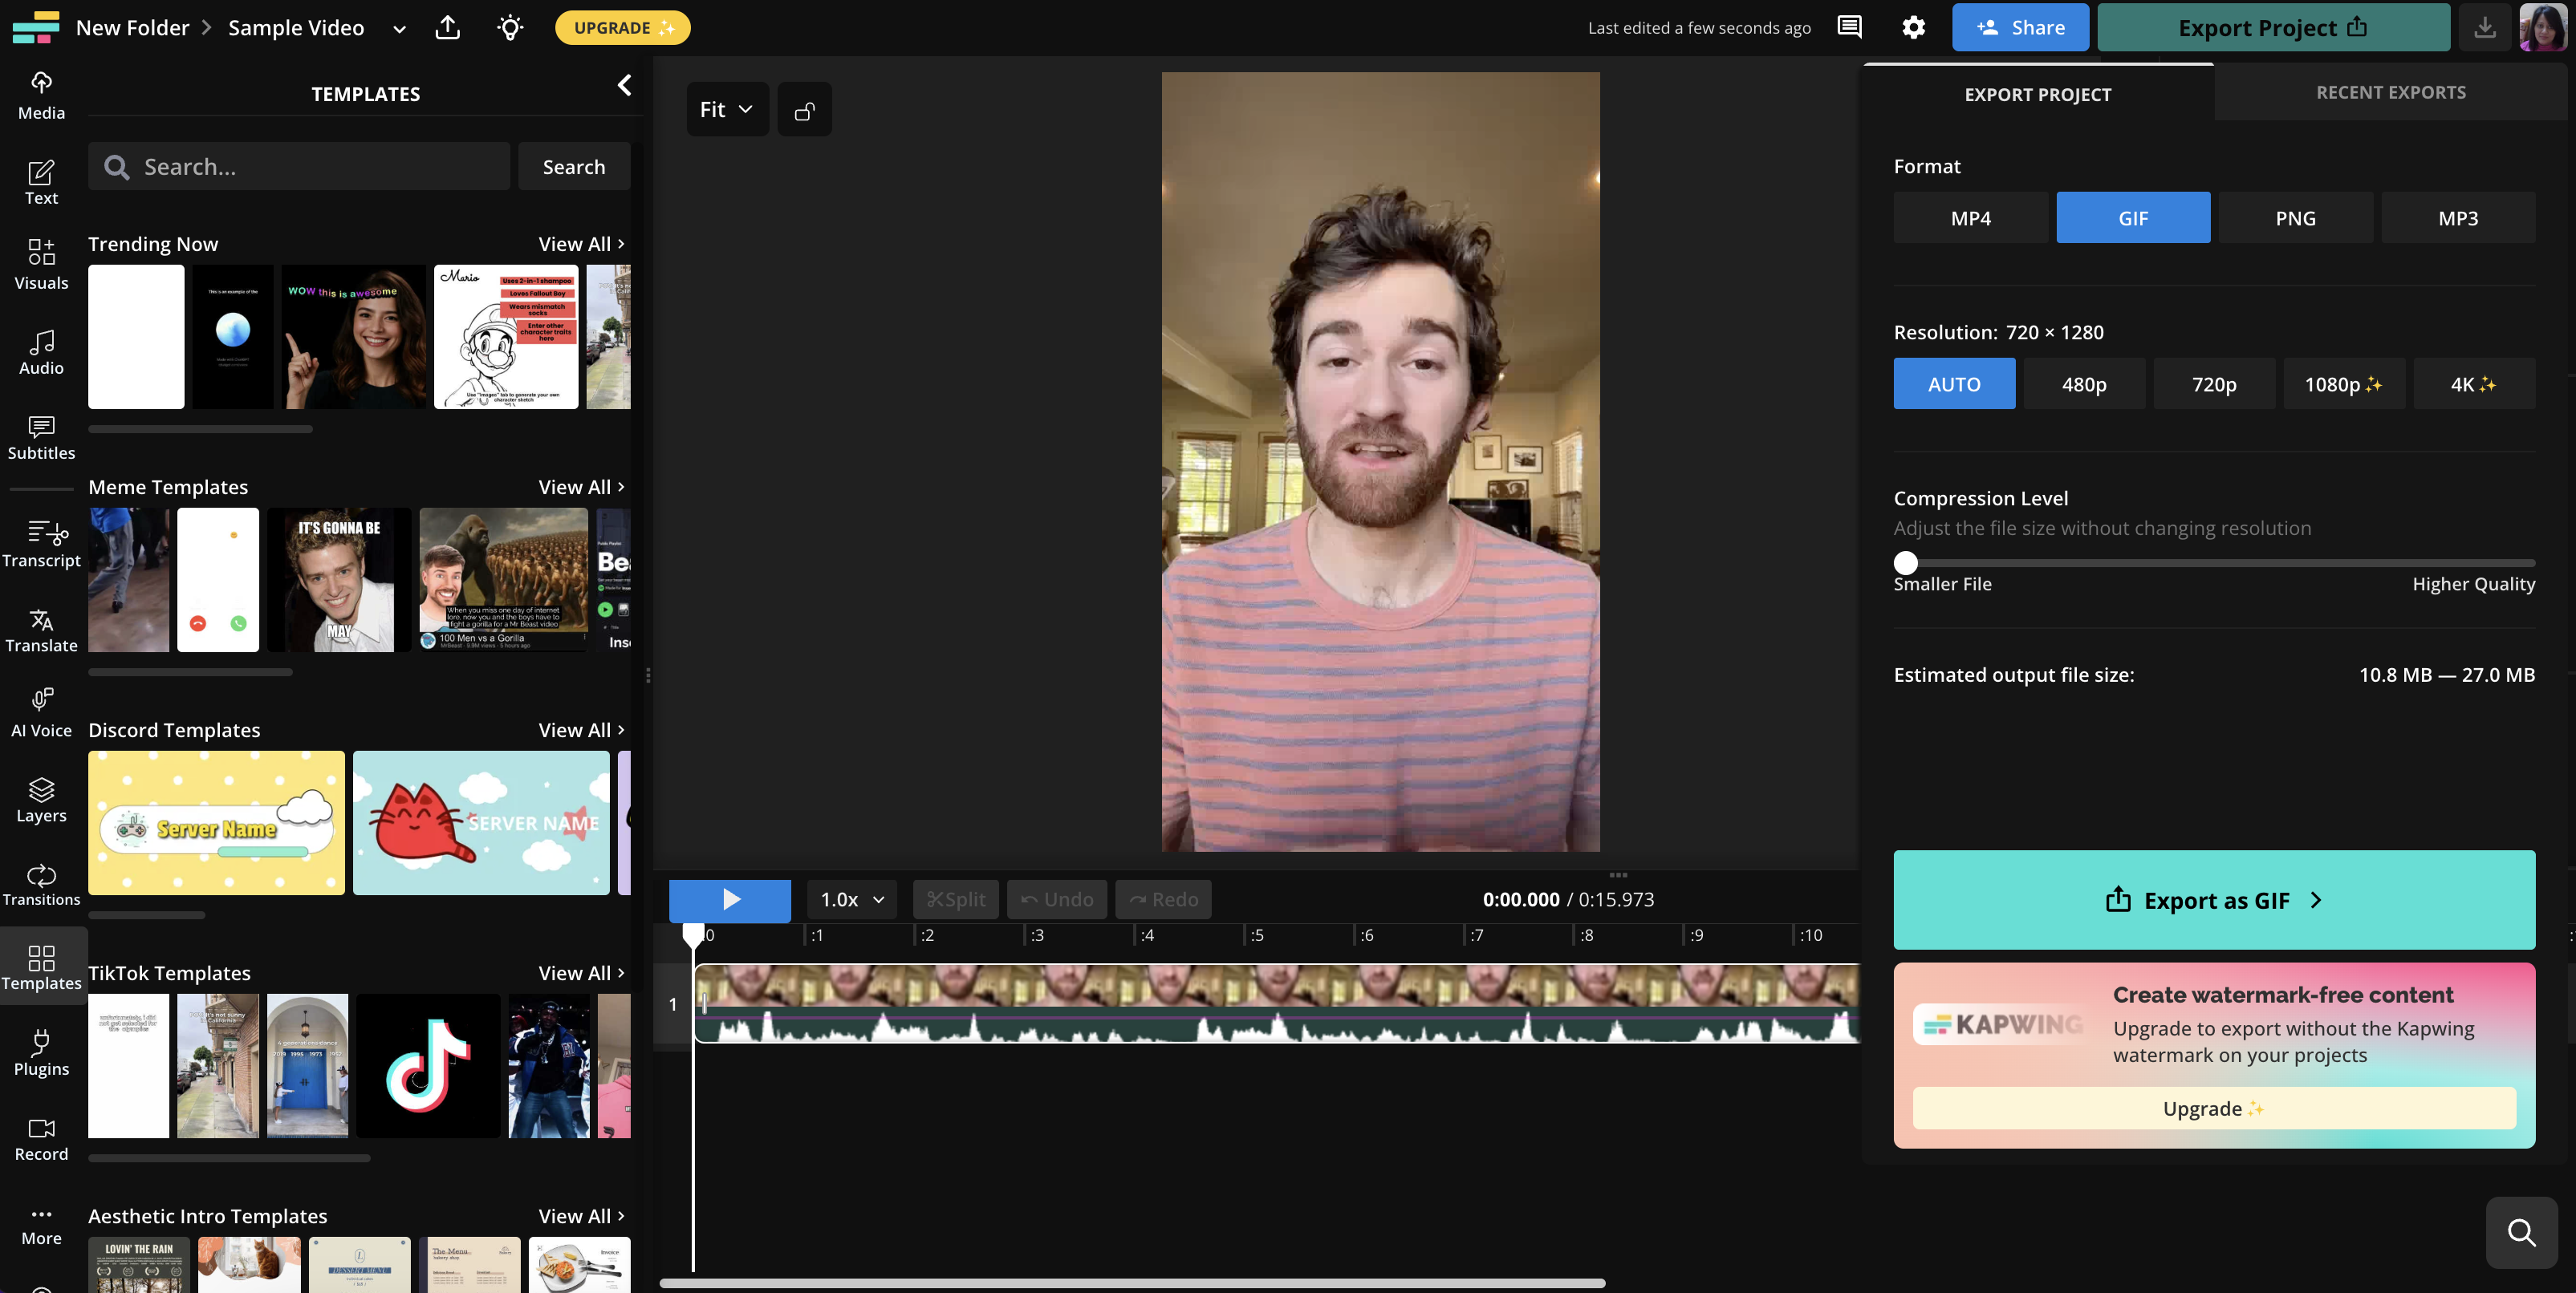
Task: Select MP4 export format
Action: pos(1970,218)
